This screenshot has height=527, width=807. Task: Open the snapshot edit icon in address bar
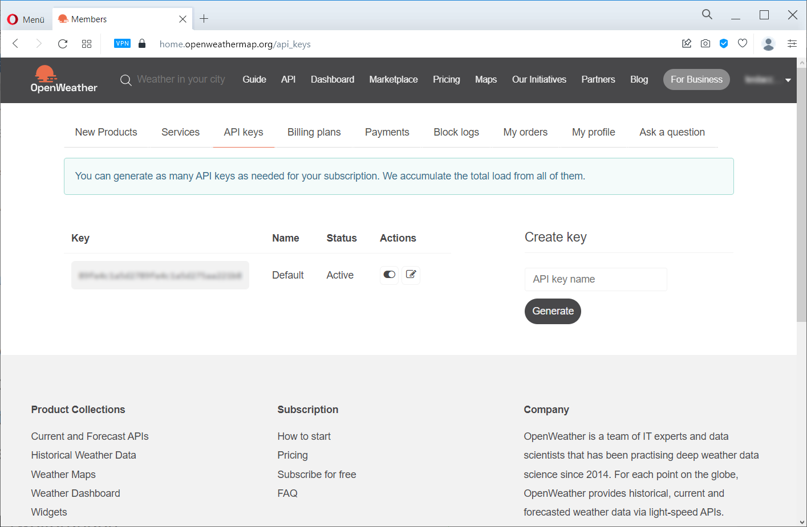(687, 43)
